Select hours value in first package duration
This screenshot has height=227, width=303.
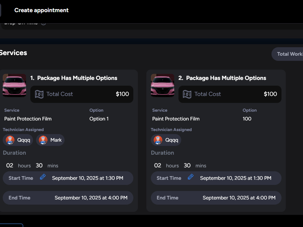tap(10, 166)
